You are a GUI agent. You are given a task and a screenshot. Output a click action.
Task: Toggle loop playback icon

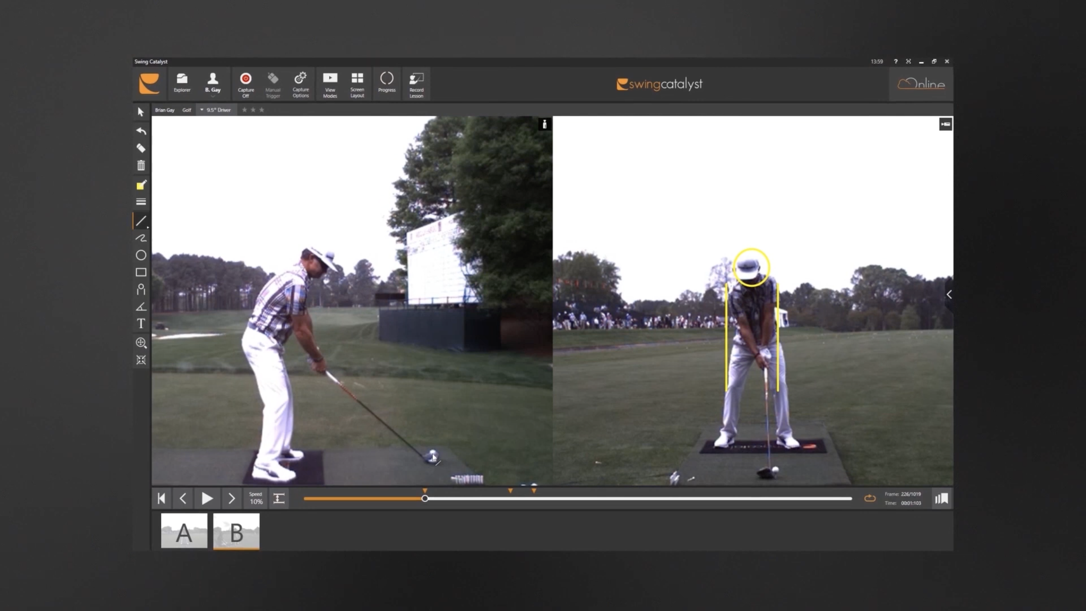pos(869,498)
